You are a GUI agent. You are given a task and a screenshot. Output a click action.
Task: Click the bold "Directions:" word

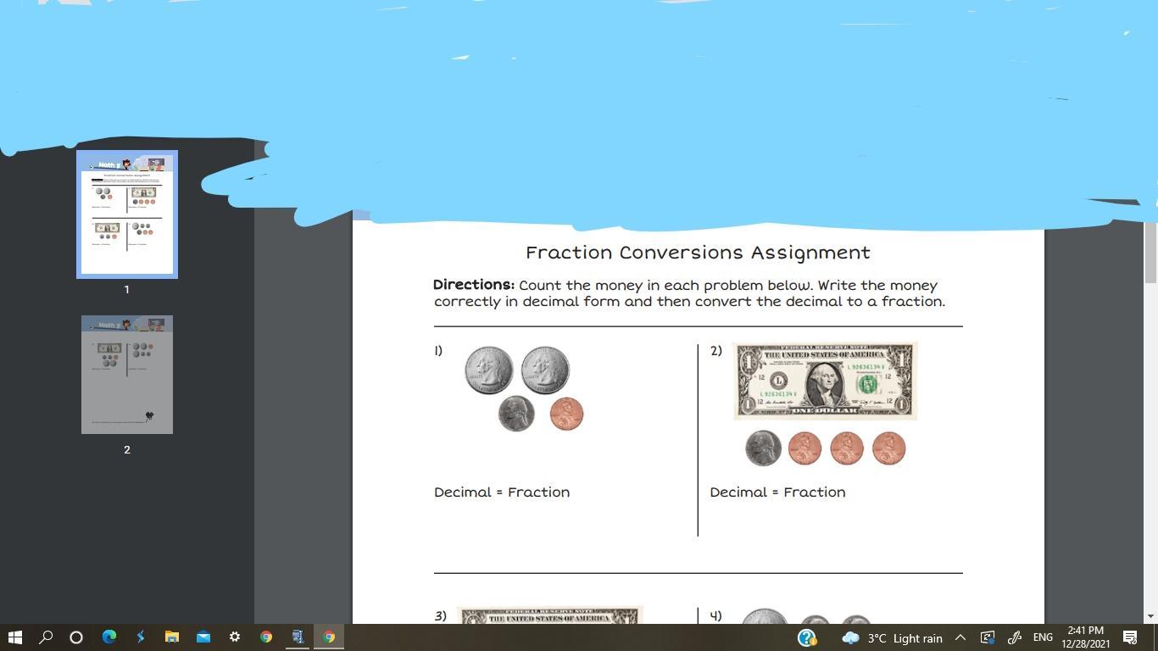(x=474, y=285)
